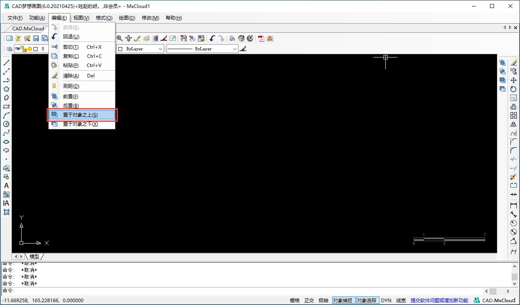520x305 pixels.
Task: Select the Ellipse drawing tool
Action: click(6, 142)
